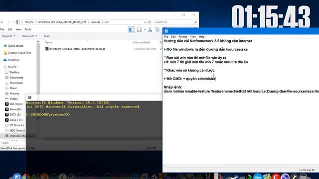Open Explorer's View menu

tap(18, 29)
